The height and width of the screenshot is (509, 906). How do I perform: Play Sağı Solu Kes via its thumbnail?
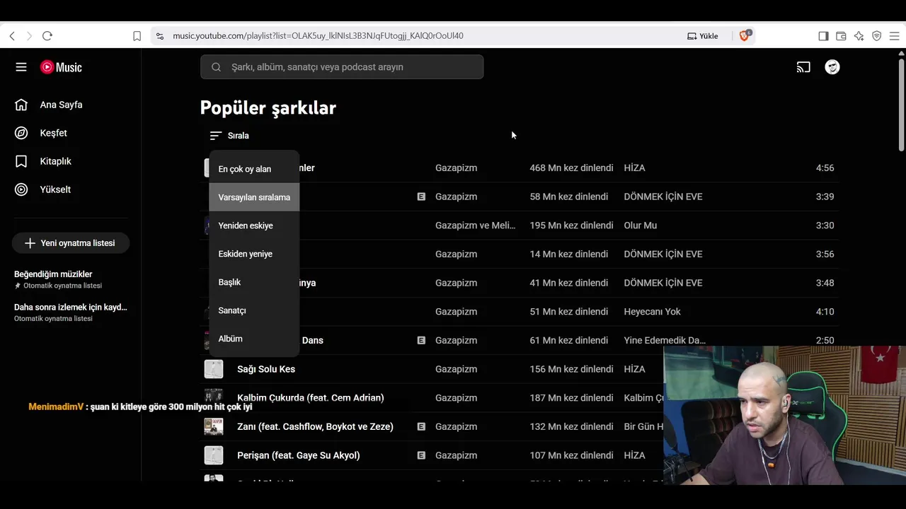(214, 369)
